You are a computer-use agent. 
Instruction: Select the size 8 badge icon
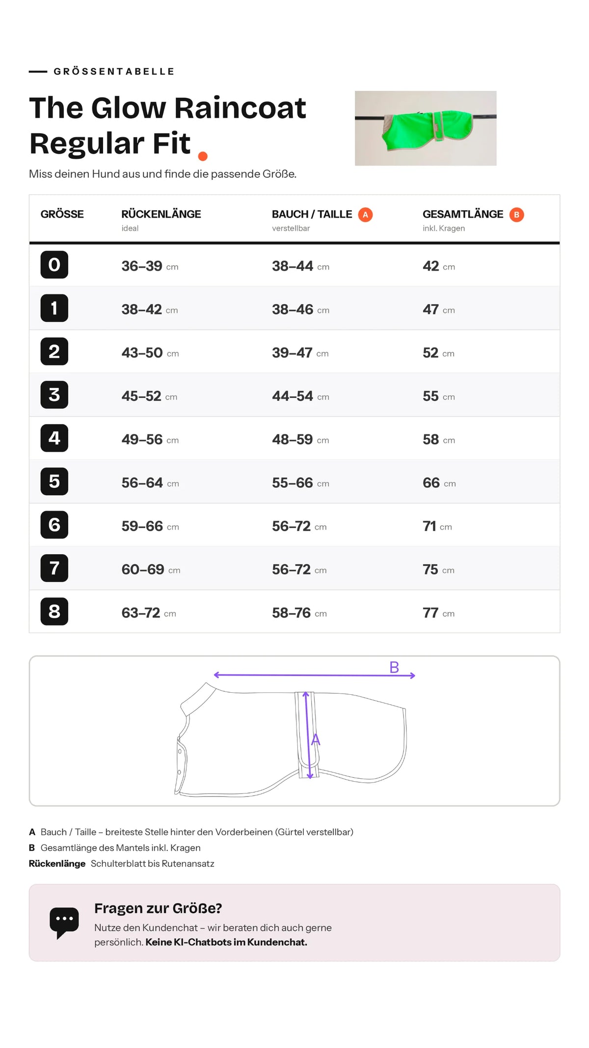(x=54, y=611)
